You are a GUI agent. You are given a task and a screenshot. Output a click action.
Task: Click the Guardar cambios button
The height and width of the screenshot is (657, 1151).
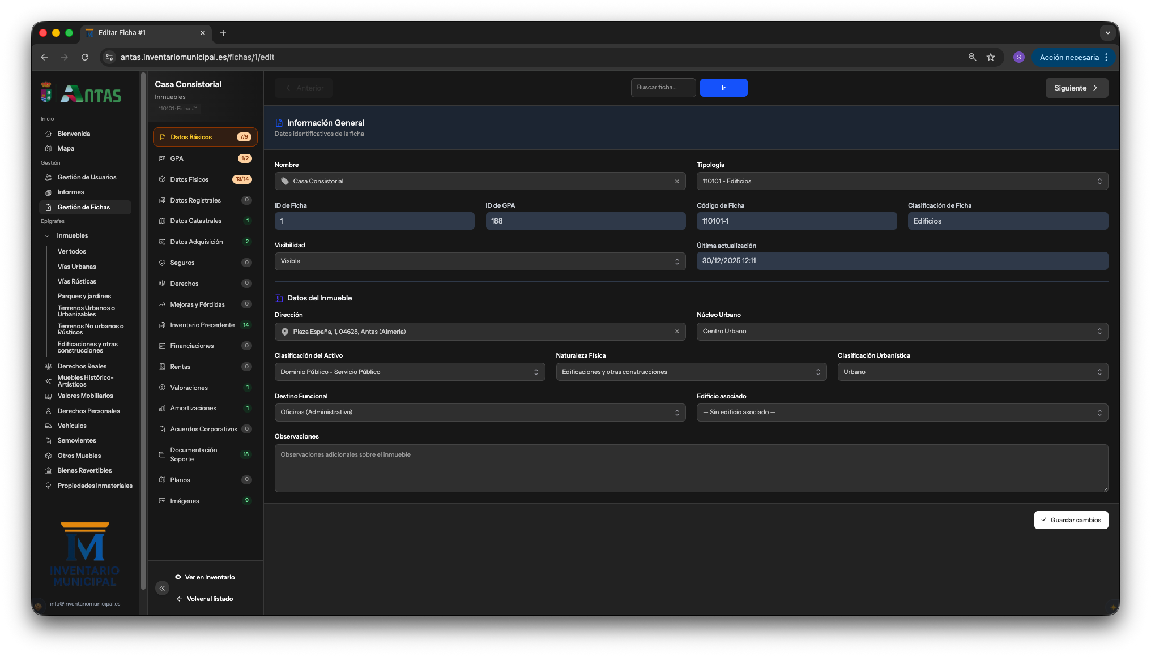1071,520
